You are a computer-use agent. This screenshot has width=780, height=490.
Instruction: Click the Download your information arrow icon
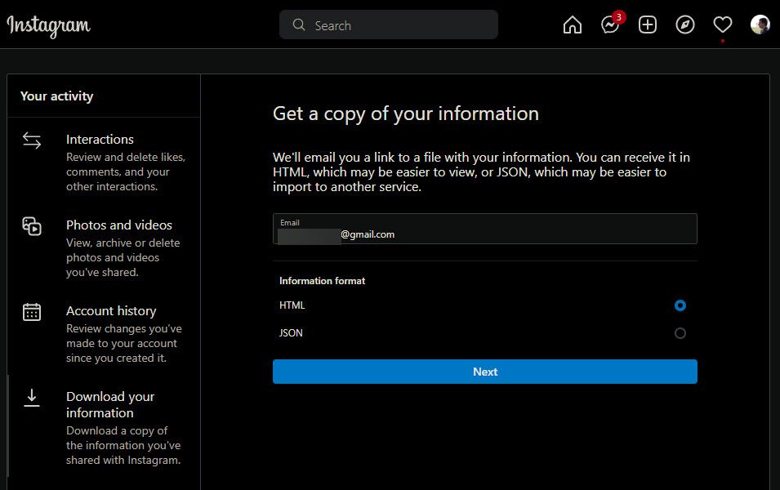point(32,398)
